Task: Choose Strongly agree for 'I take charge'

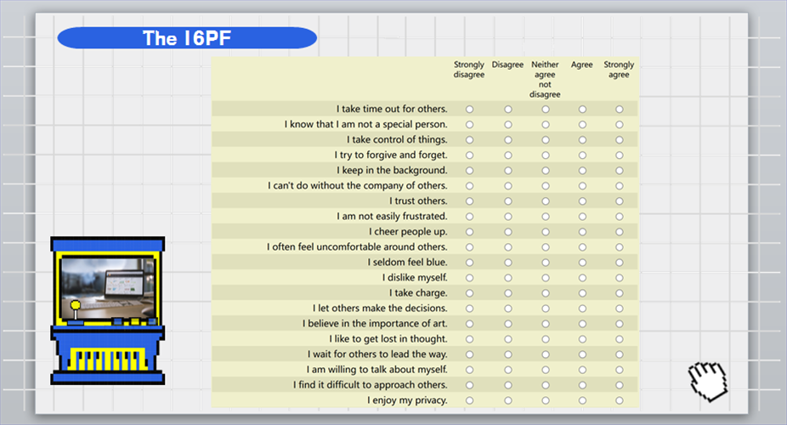Action: 620,293
